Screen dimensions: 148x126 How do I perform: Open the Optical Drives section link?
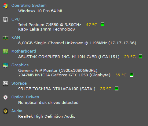click(25, 97)
